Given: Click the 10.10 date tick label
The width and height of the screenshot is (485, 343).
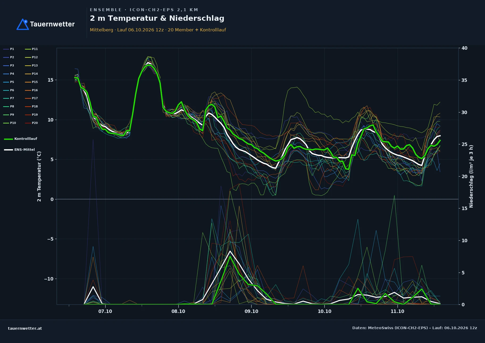Looking at the screenshot, I should [325, 311].
